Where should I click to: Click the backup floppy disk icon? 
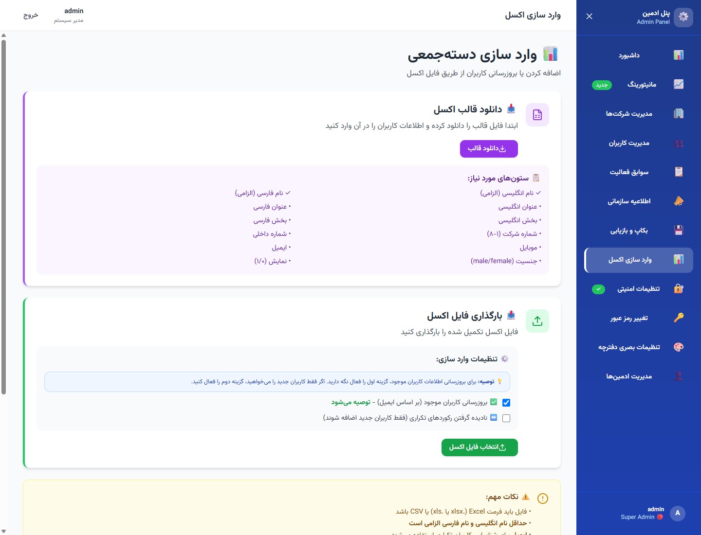coord(679,231)
